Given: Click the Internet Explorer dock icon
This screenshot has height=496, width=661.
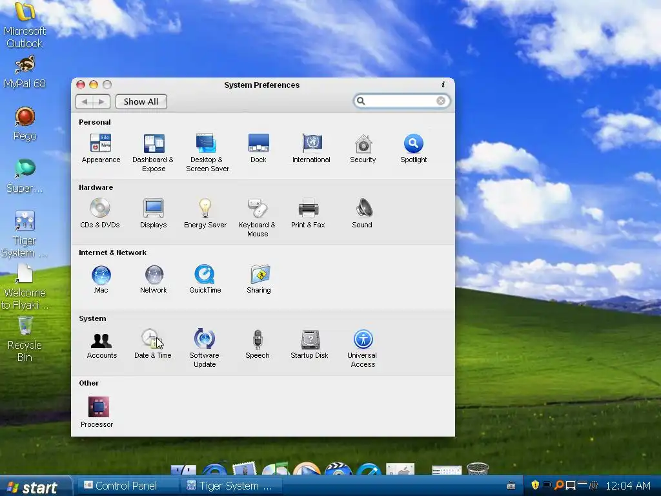Looking at the screenshot, I should (215, 469).
